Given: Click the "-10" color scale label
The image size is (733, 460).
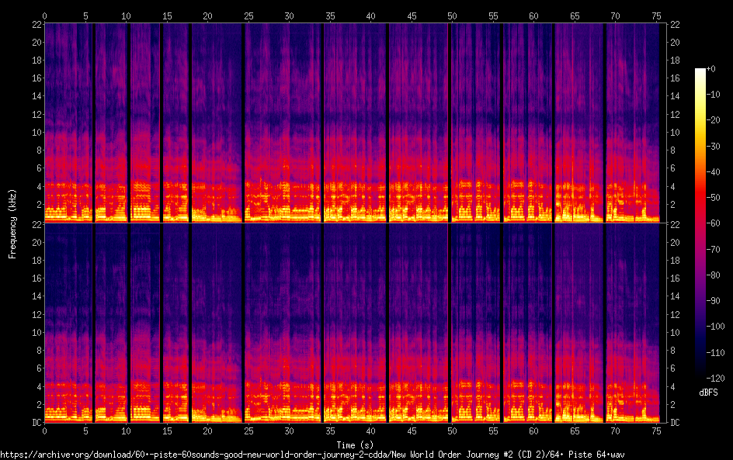Looking at the screenshot, I should [713, 95].
